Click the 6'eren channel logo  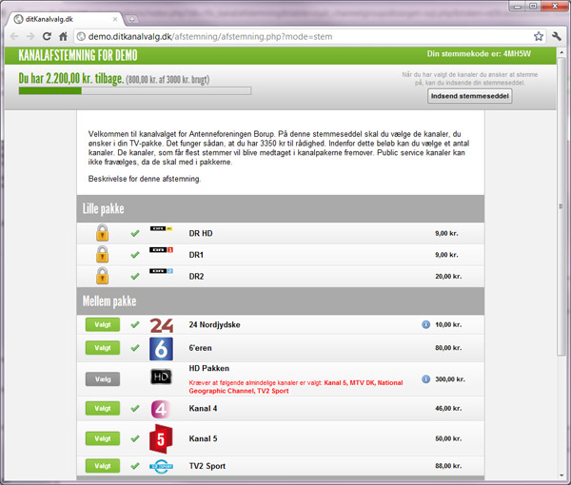tap(161, 348)
